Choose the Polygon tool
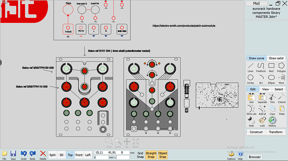This screenshot has height=161, width=288. pyautogui.click(x=281, y=68)
